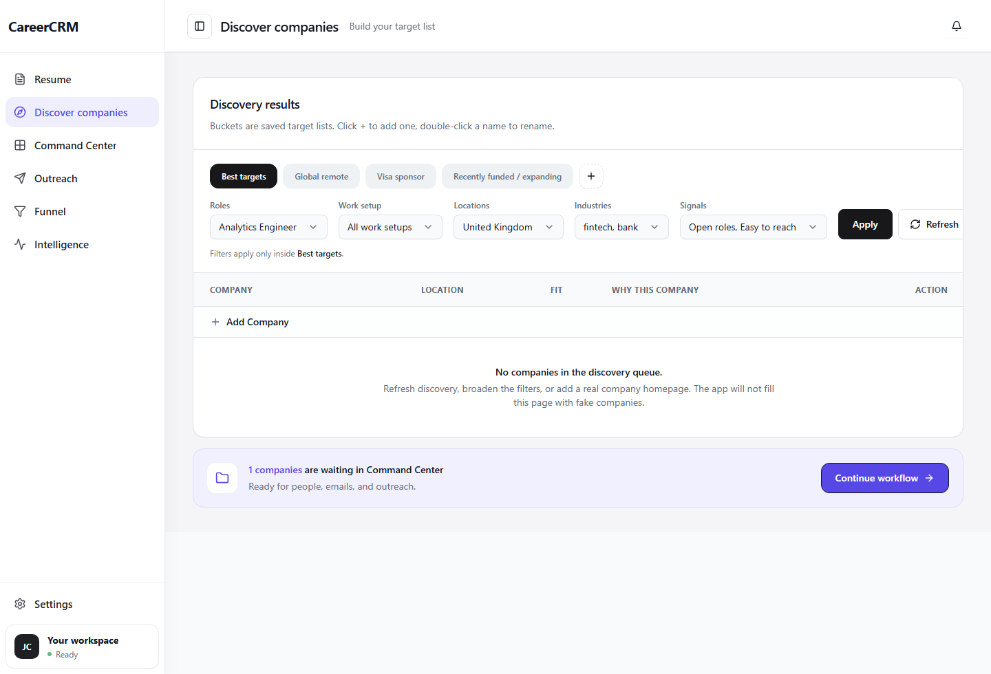Open Your workspace account card
This screenshot has width=991, height=674.
[82, 646]
